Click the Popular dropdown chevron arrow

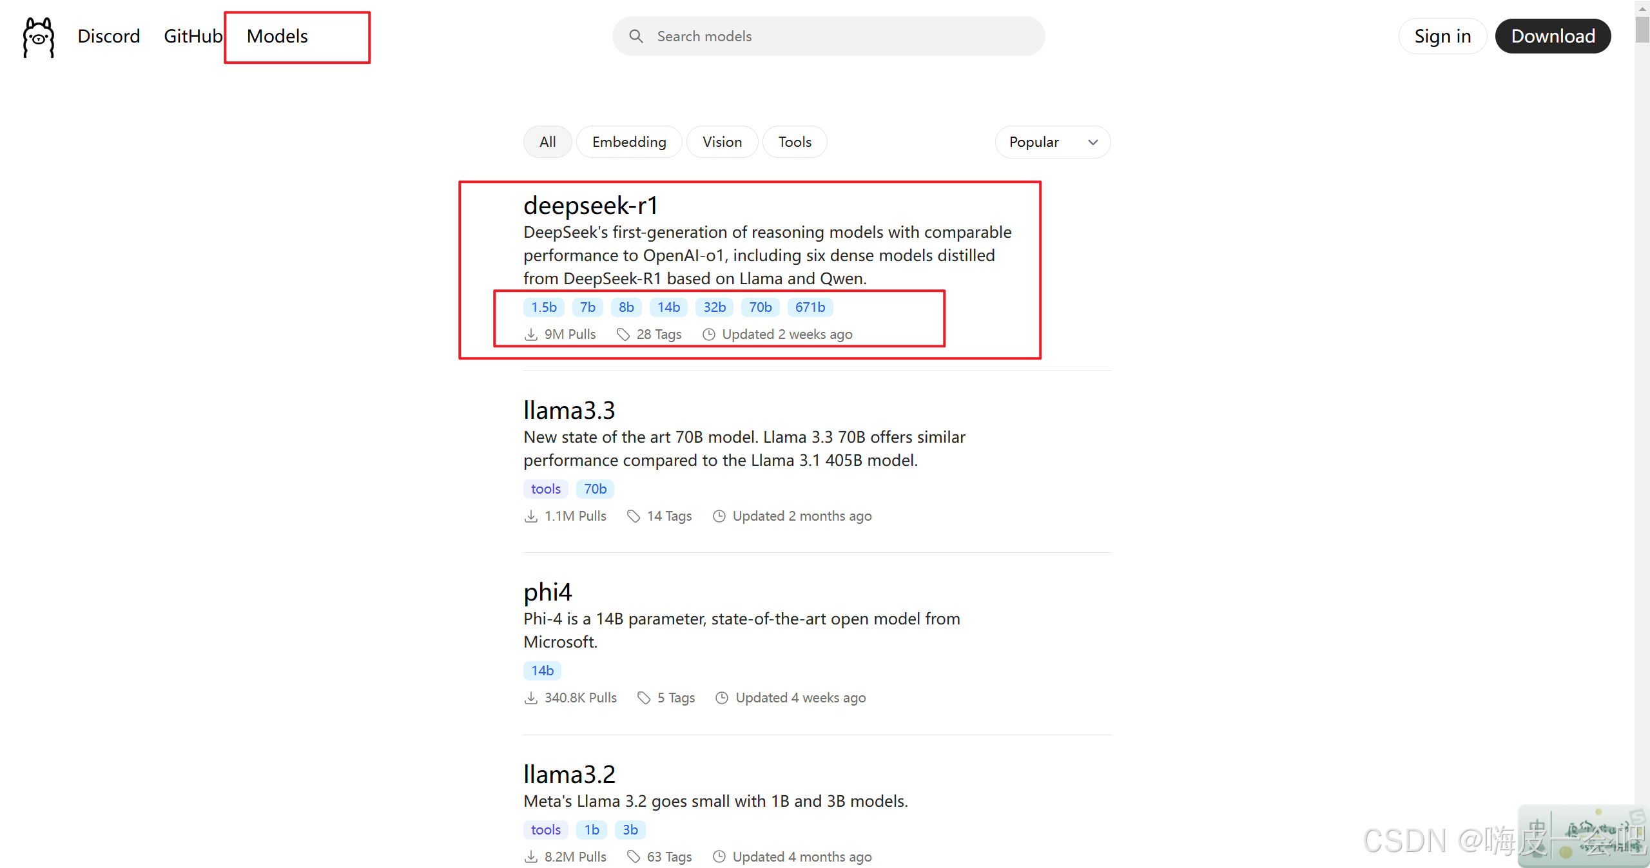(x=1093, y=142)
